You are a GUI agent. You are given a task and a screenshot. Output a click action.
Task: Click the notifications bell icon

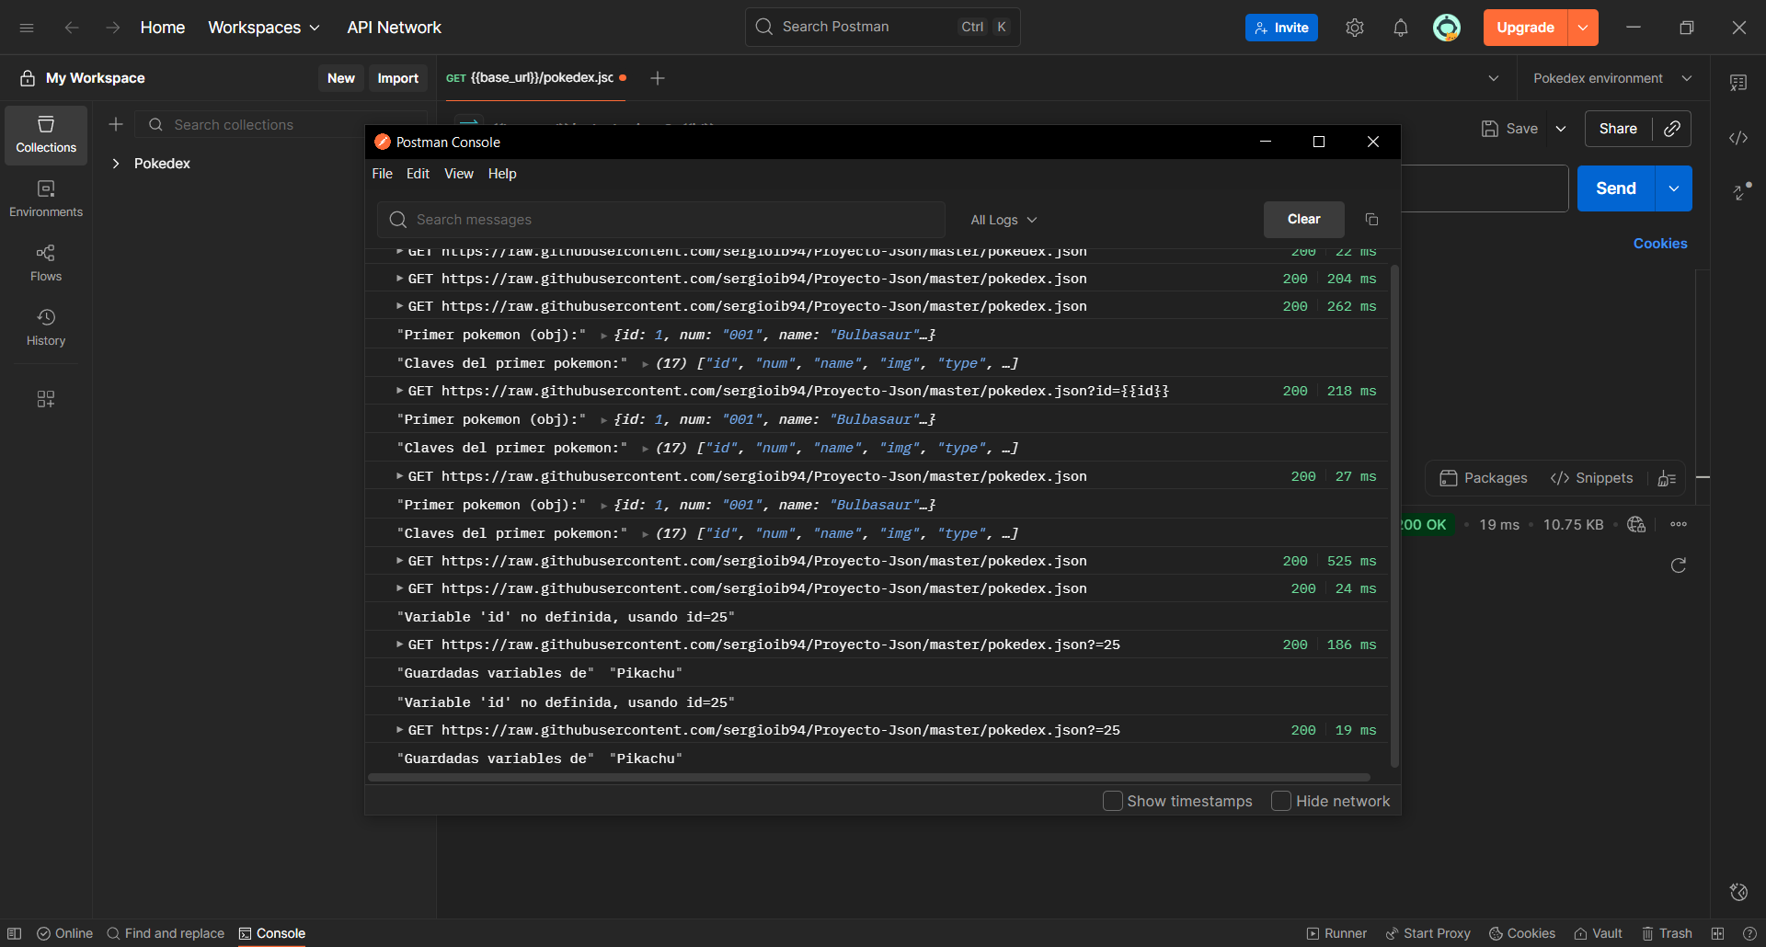coord(1400,28)
